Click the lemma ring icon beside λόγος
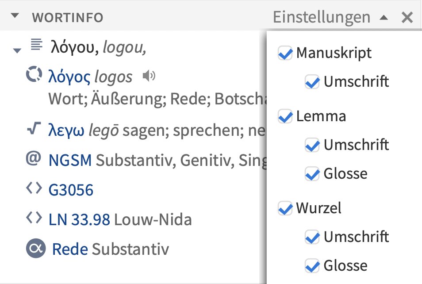 tap(34, 74)
